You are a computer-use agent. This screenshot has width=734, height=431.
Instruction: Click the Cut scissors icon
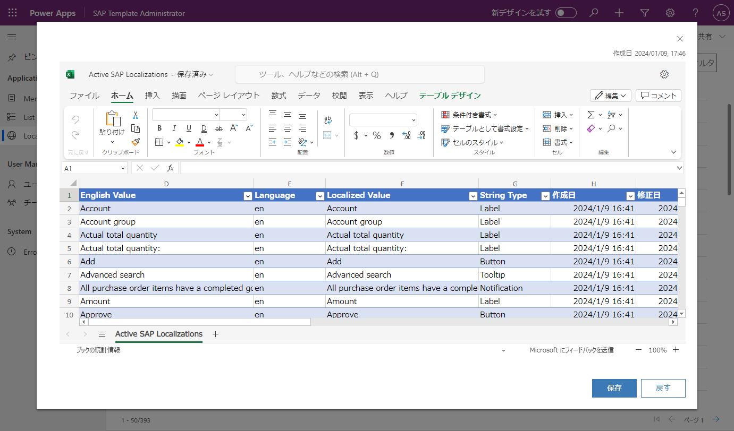tap(136, 115)
